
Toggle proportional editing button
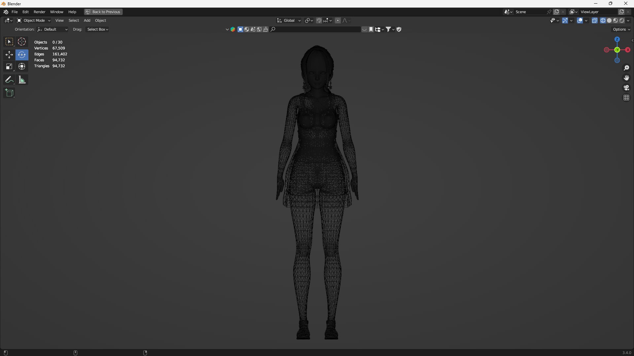(338, 20)
